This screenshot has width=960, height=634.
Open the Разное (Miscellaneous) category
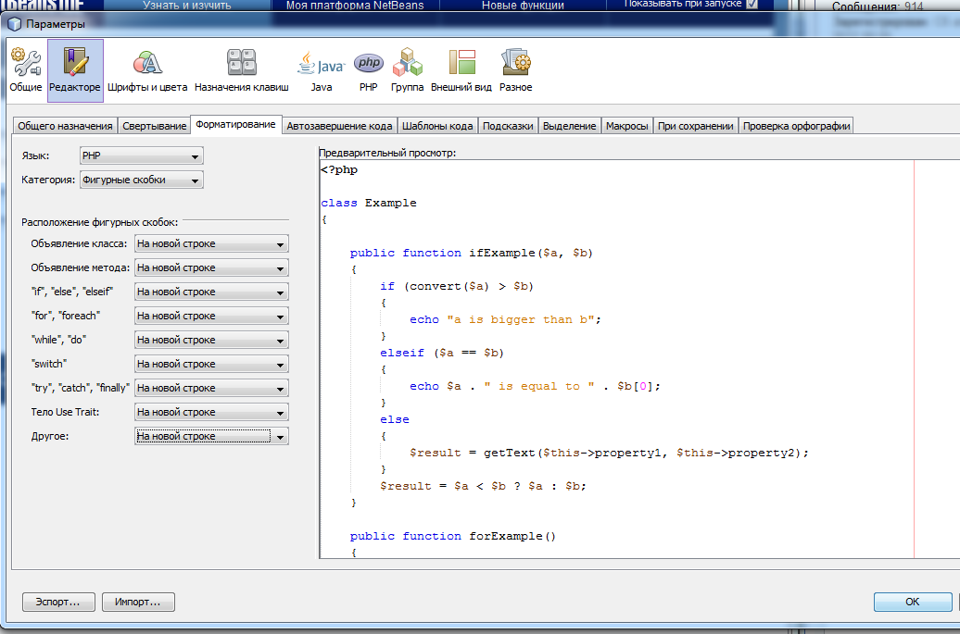click(515, 69)
